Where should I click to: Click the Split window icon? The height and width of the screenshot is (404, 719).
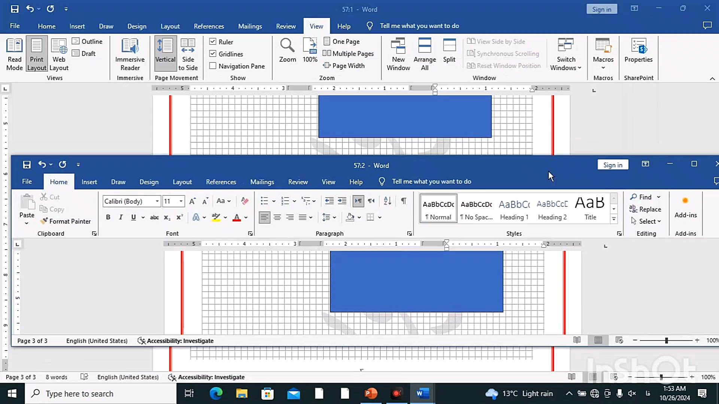449,50
